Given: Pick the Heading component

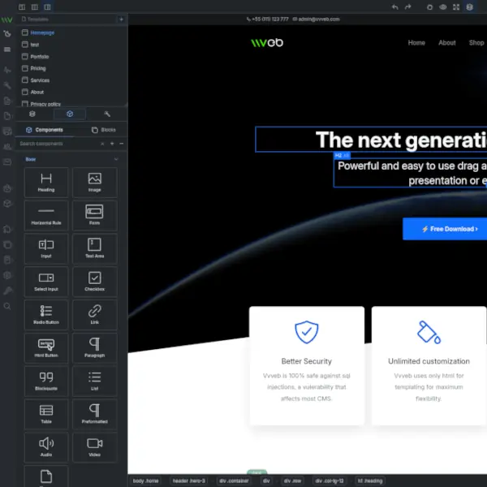Looking at the screenshot, I should [46, 183].
